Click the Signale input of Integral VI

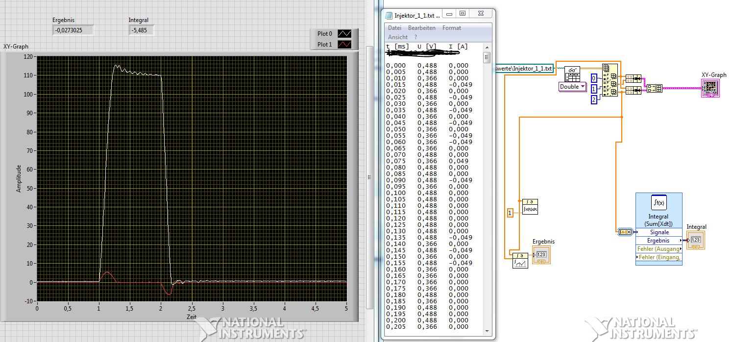[659, 232]
